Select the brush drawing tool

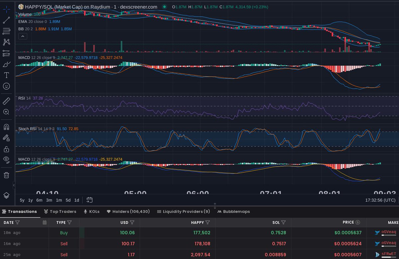[x=6, y=64]
